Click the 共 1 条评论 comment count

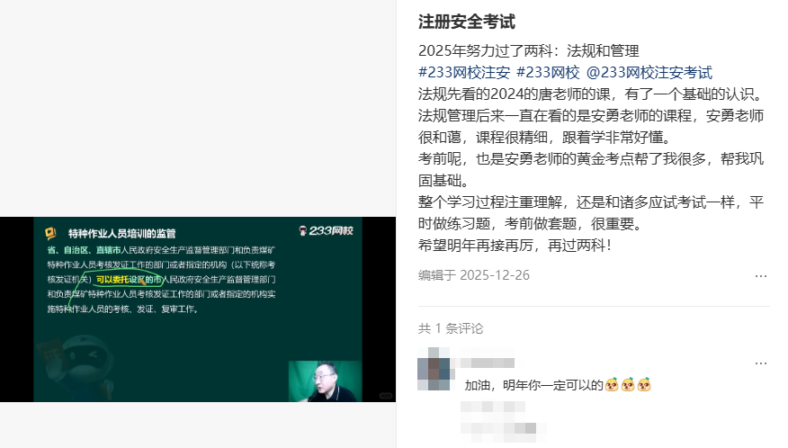pyautogui.click(x=451, y=328)
